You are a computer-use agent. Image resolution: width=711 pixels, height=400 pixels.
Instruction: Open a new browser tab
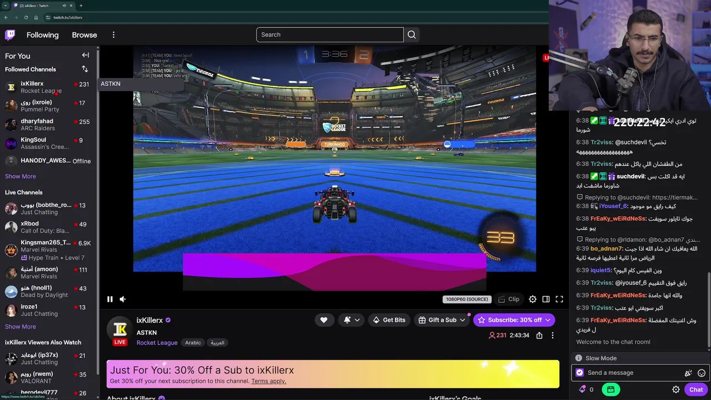coord(81,6)
